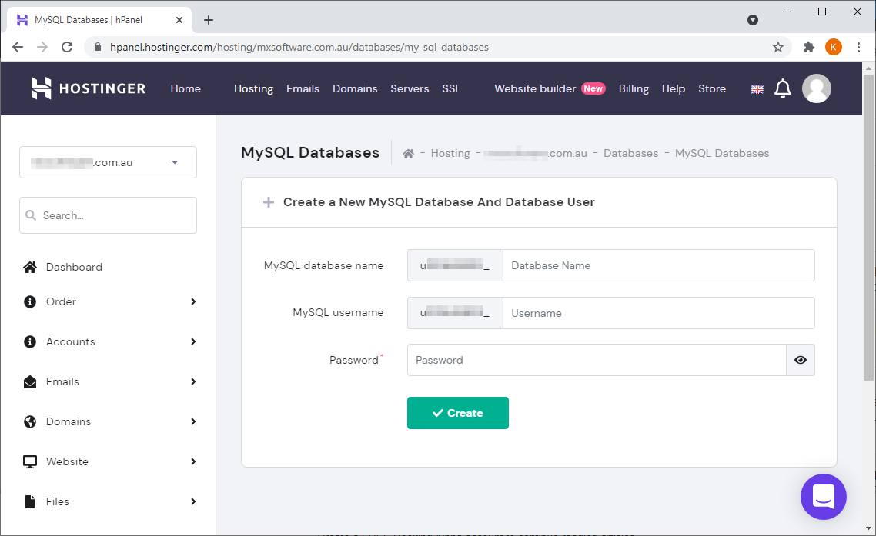Click the Files document icon
Image resolution: width=876 pixels, height=536 pixels.
point(30,501)
